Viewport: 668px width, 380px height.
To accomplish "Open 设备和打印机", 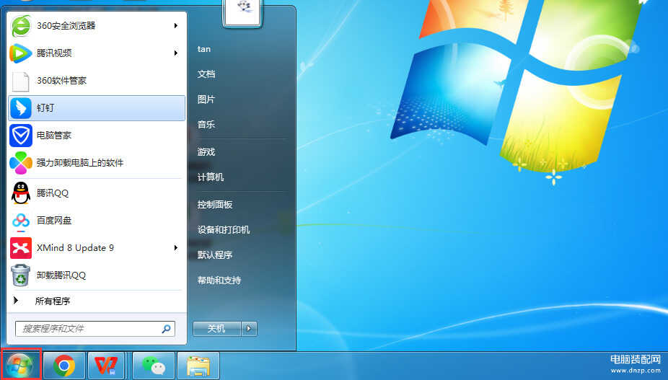I will click(223, 229).
